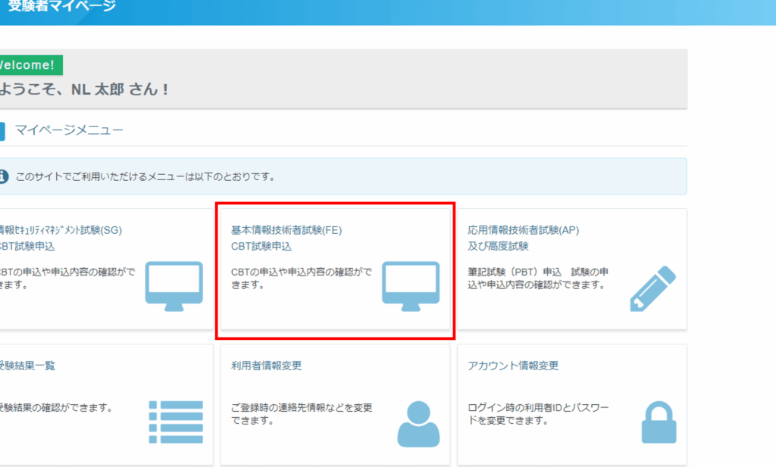Image resolution: width=776 pixels, height=467 pixels.
Task: Click FE card's CBTの申込や申込内容の確認 description
Action: click(302, 279)
